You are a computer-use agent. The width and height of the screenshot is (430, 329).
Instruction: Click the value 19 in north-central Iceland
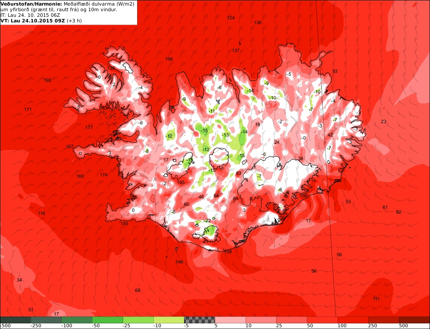tap(258, 125)
